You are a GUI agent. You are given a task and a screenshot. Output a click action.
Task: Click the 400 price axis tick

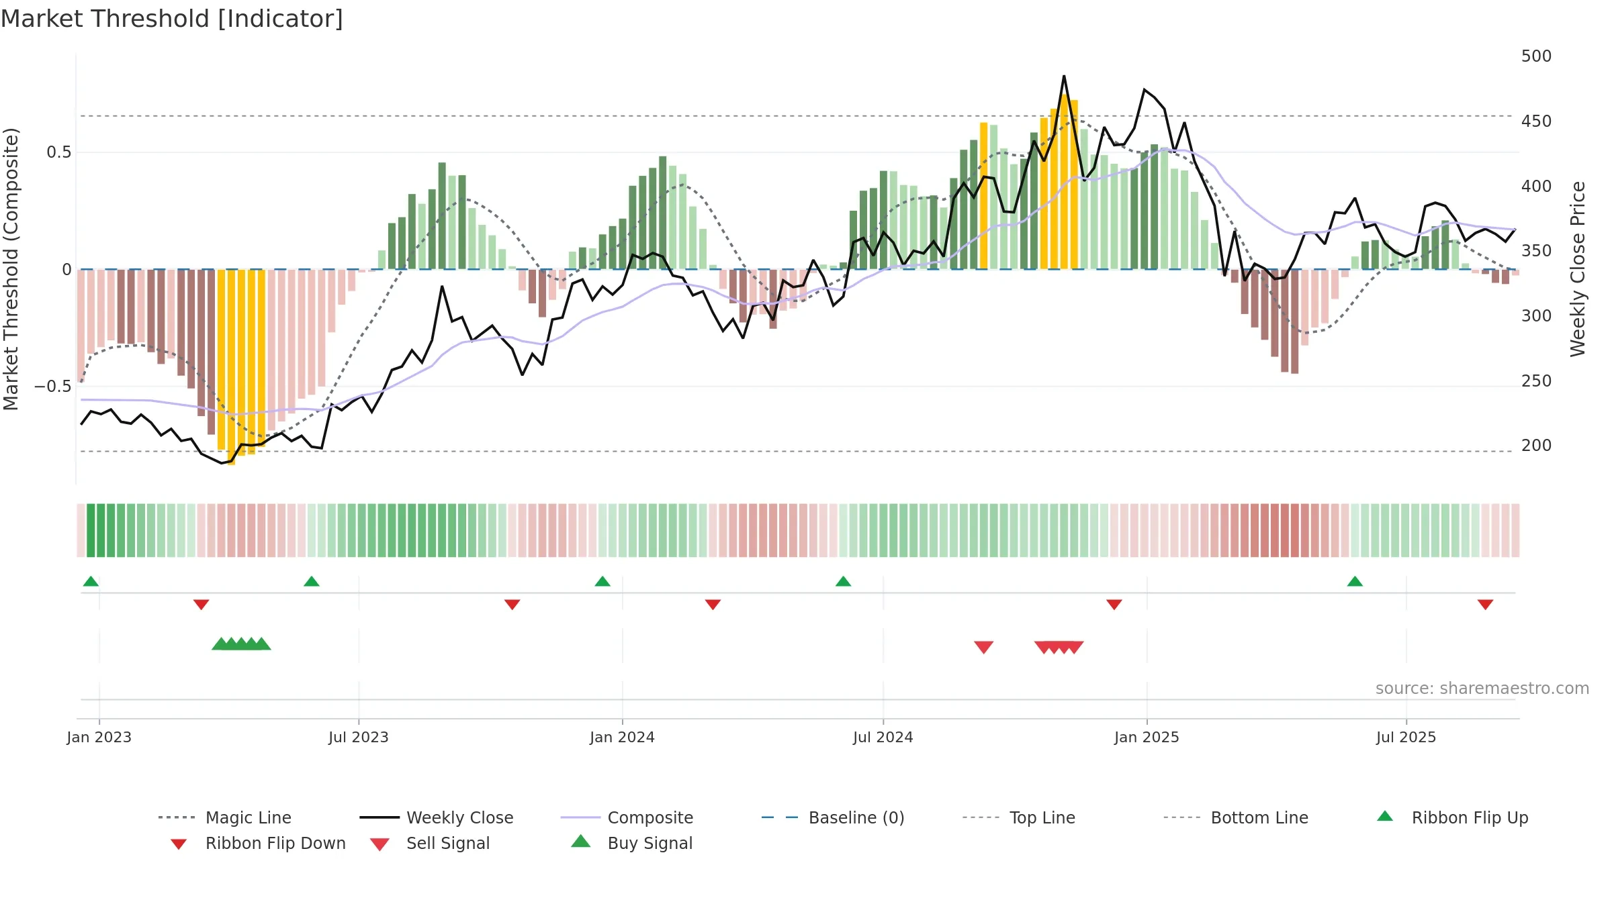pos(1536,187)
